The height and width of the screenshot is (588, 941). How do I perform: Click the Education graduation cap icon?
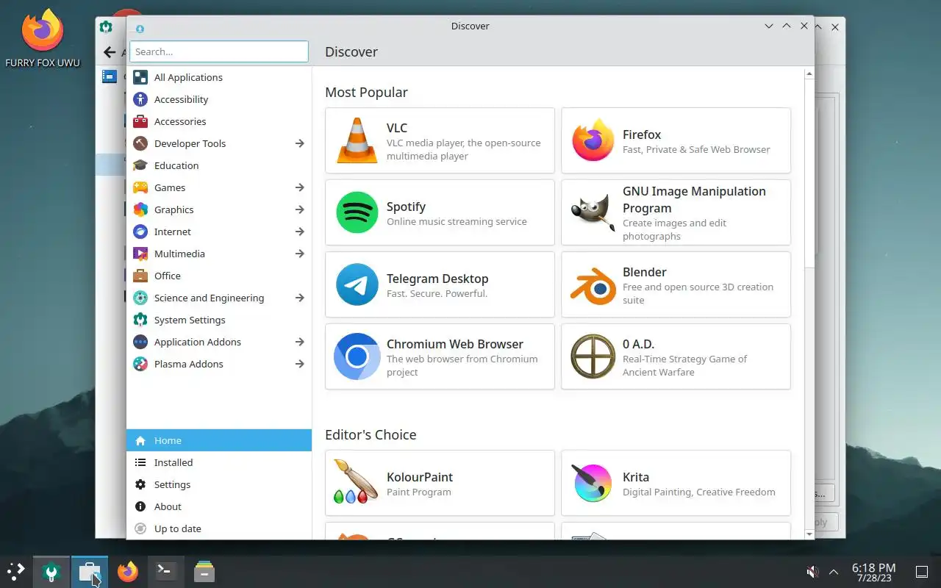[140, 165]
